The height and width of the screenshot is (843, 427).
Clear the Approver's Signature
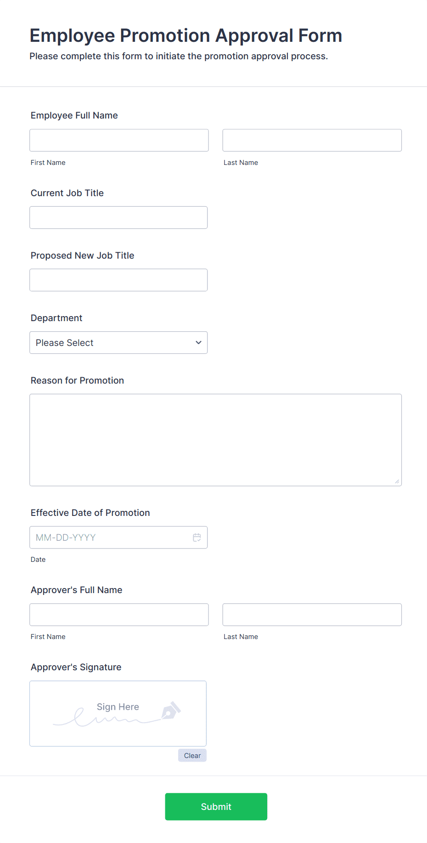point(192,755)
